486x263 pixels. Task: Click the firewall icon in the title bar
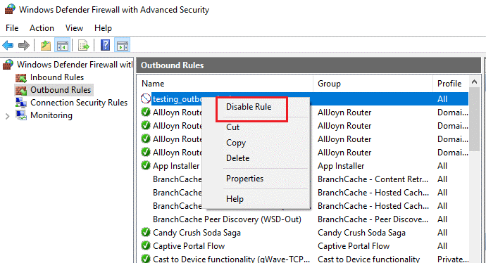10,9
